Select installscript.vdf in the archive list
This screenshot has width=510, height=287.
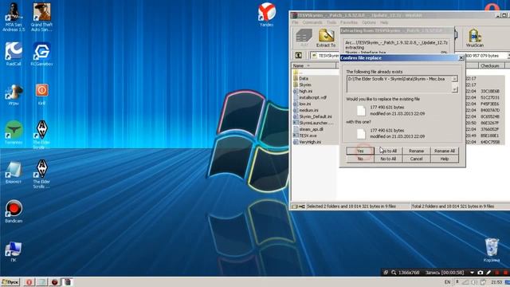coord(312,97)
